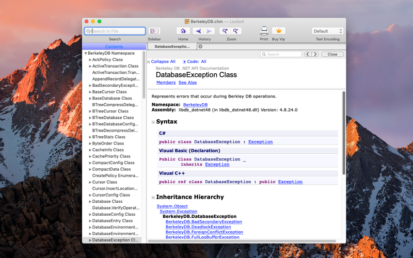Collapse the Syntax section toggle
This screenshot has height=258, width=413.
153,122
